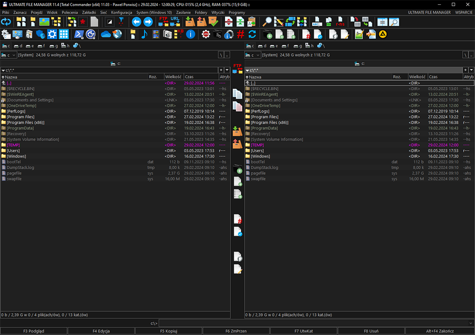Click F7 UtwKat button
Viewport: 475px width, 335px height.
coord(304,331)
